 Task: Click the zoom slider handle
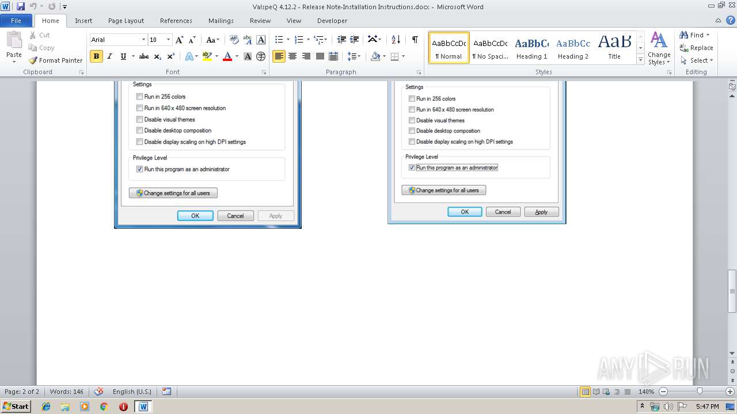699,392
